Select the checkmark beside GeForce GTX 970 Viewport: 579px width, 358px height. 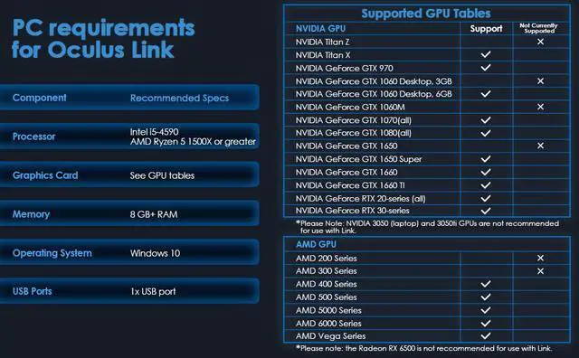click(486, 68)
